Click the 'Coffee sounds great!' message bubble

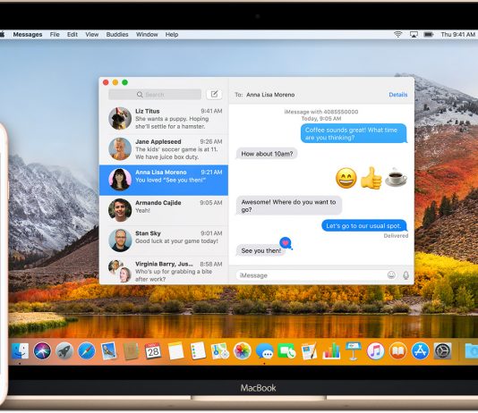click(x=354, y=133)
